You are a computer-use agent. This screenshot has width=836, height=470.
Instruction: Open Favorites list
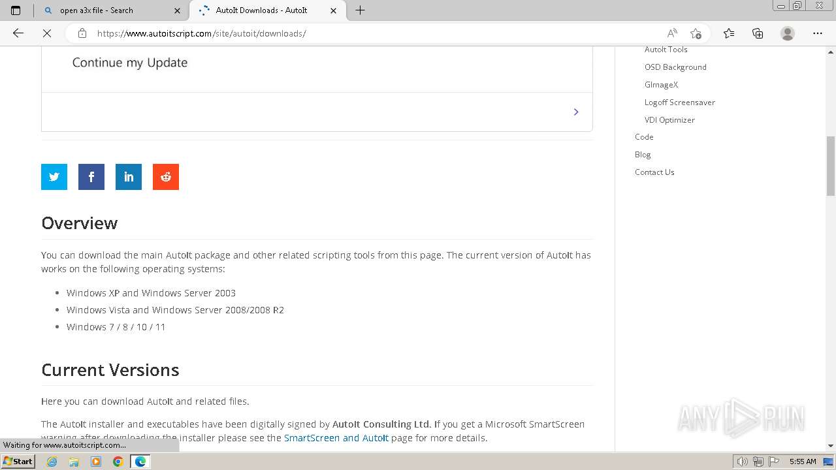pos(729,33)
